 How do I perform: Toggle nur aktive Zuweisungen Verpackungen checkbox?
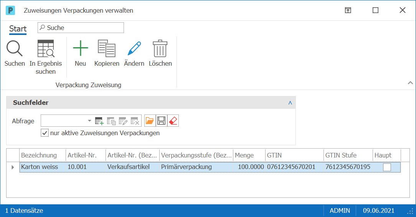[x=45, y=133]
